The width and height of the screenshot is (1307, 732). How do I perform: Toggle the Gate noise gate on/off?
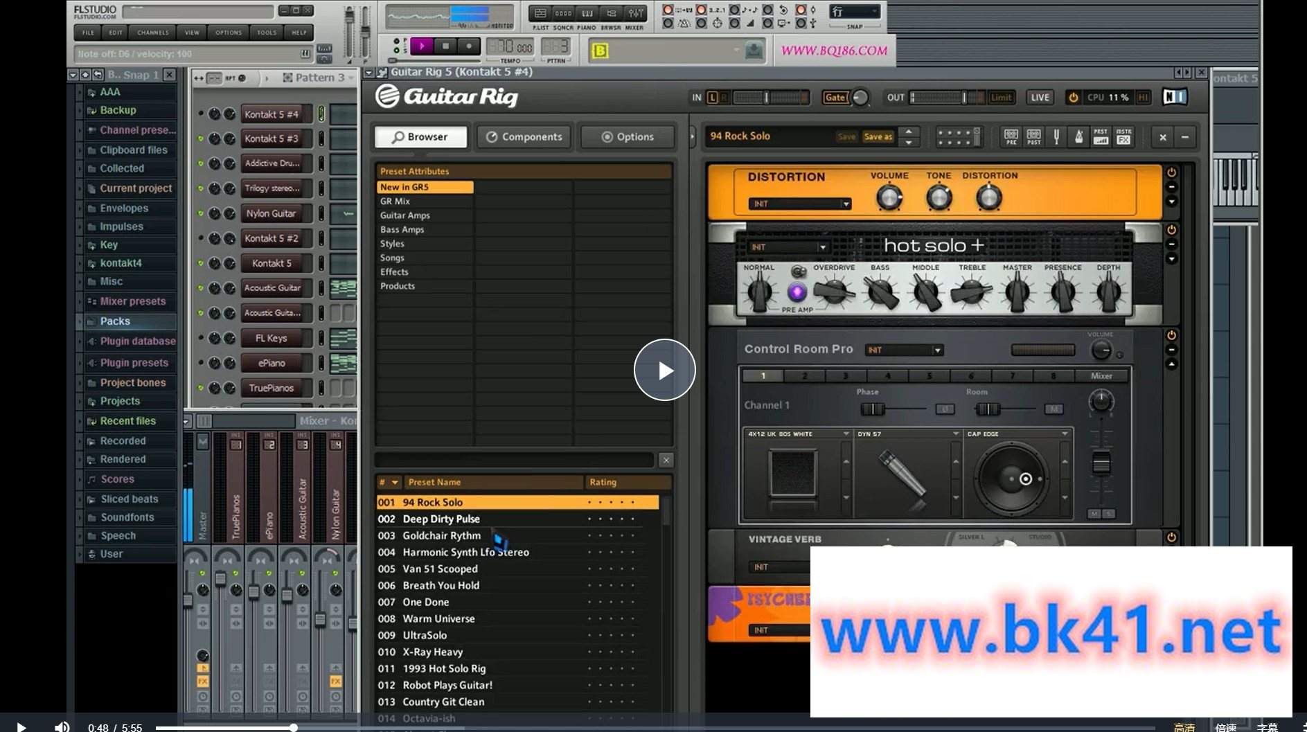[x=835, y=98]
